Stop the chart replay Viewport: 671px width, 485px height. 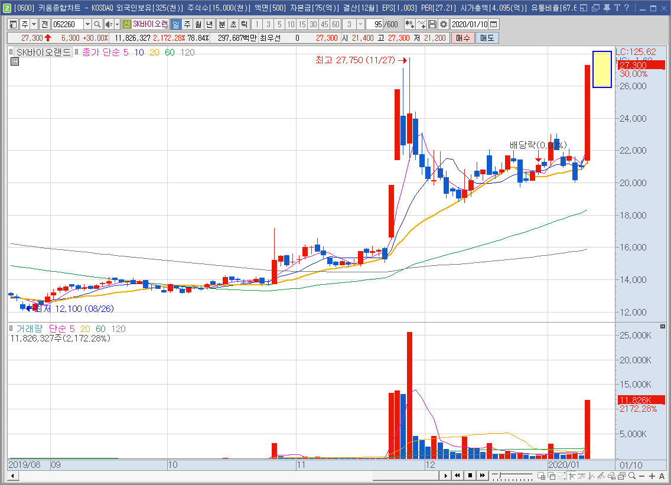coord(470,476)
